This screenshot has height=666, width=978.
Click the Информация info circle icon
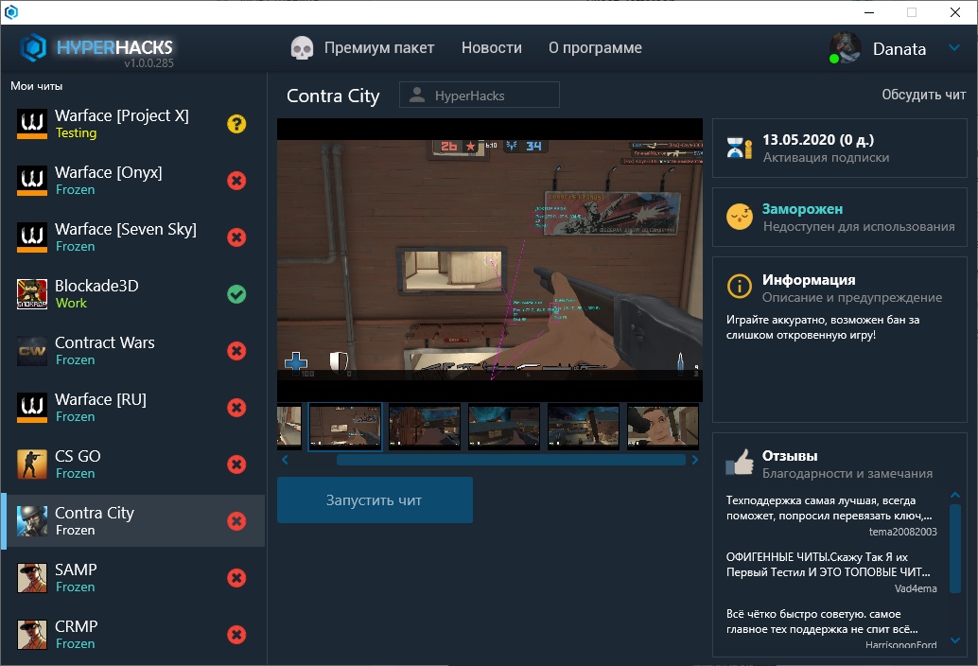739,287
